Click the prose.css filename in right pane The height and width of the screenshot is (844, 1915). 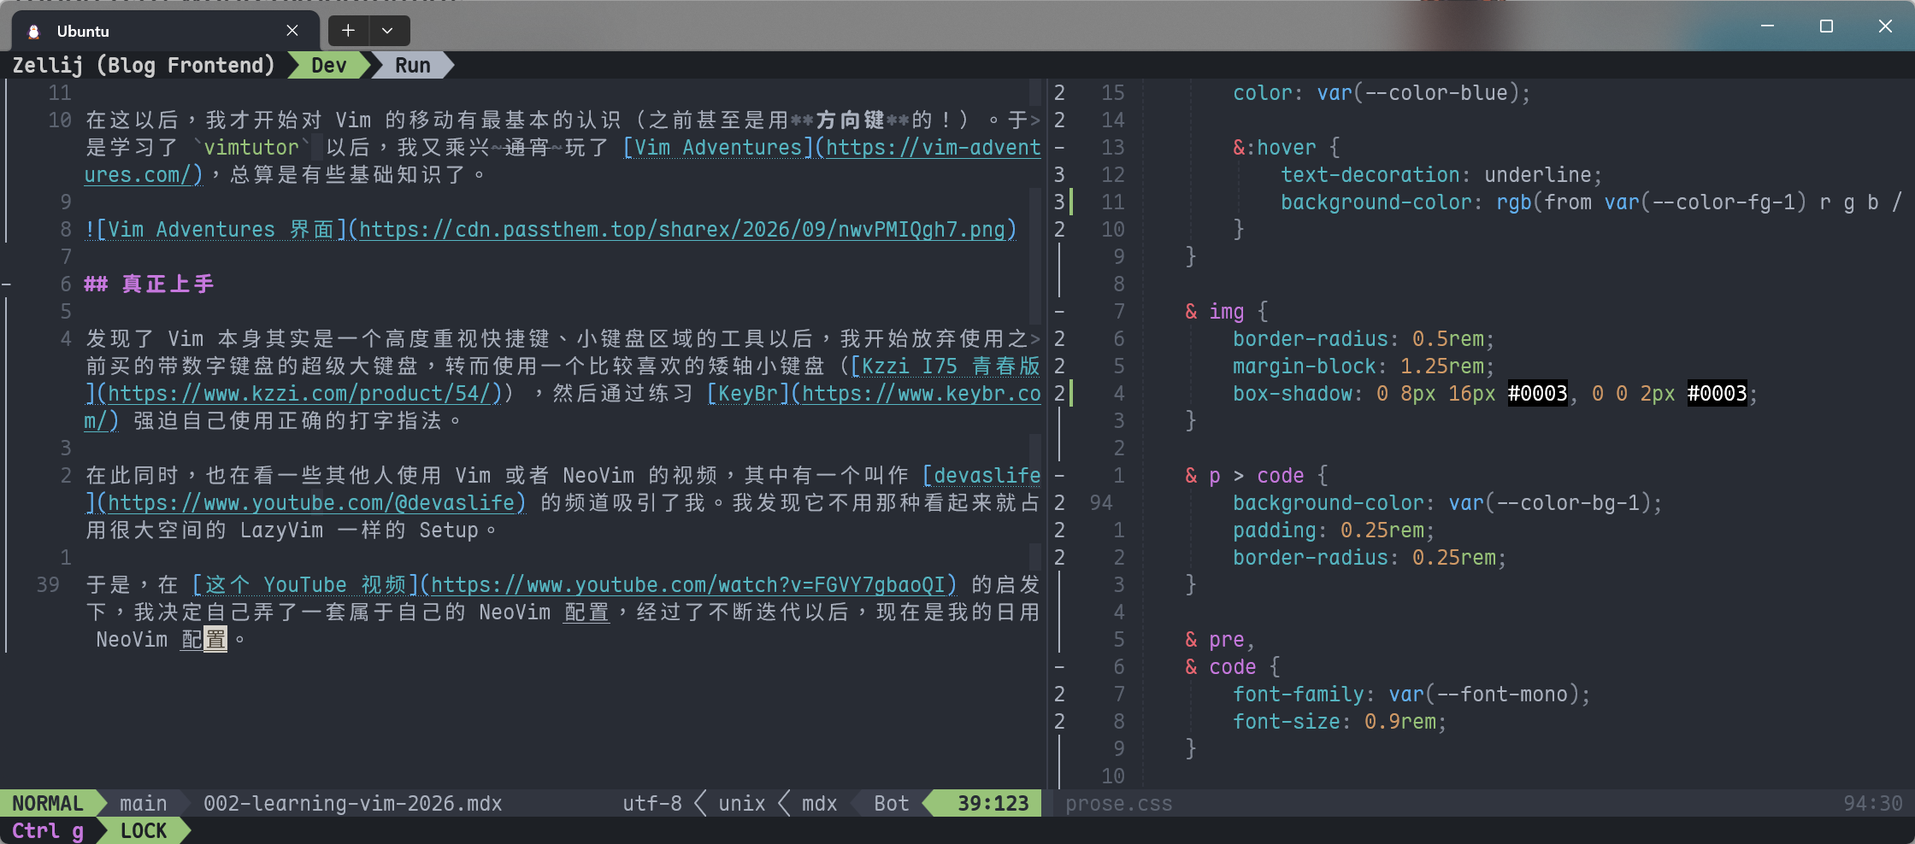1118,803
